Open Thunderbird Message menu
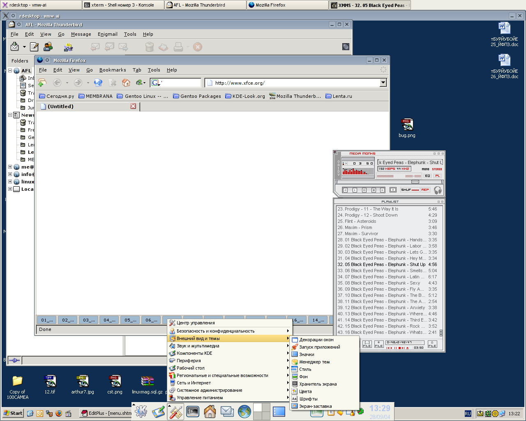The width and height of the screenshot is (526, 421). 81,34
